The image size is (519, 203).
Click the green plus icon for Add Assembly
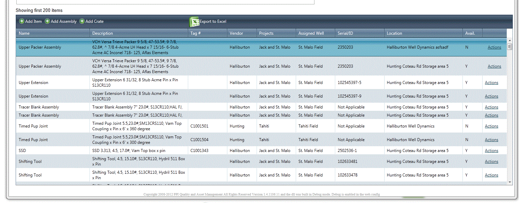click(47, 21)
